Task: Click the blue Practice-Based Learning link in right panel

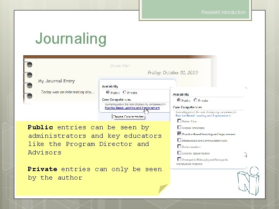Action: tap(203, 116)
